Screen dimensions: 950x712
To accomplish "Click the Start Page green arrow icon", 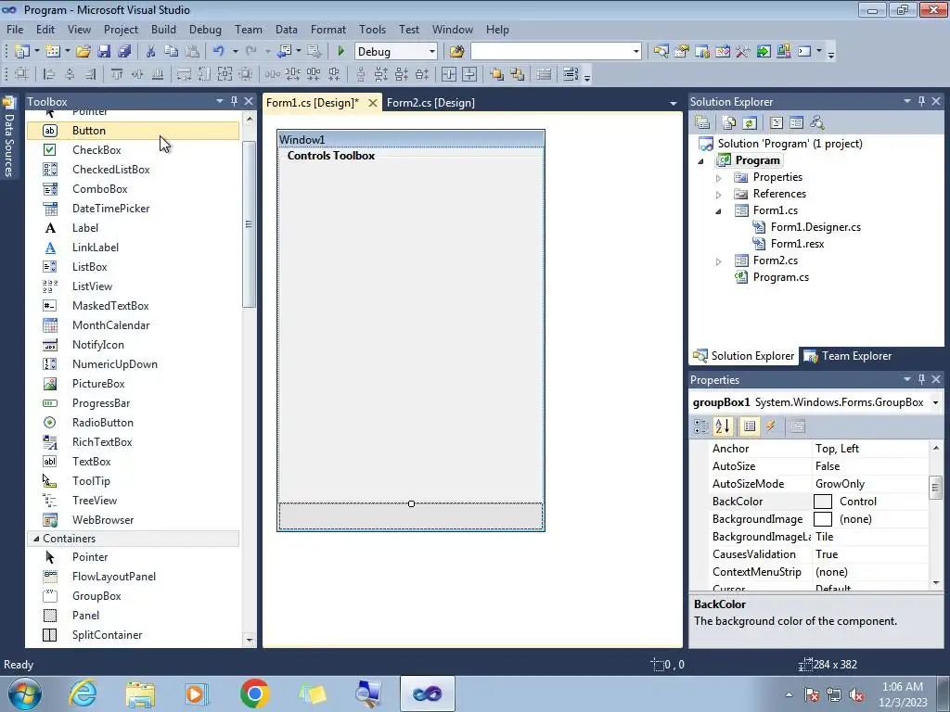I will click(764, 52).
